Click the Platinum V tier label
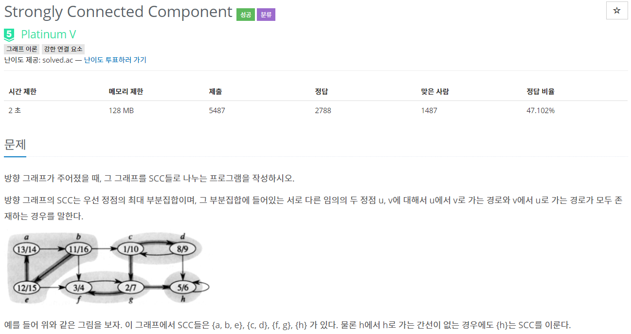 [49, 34]
